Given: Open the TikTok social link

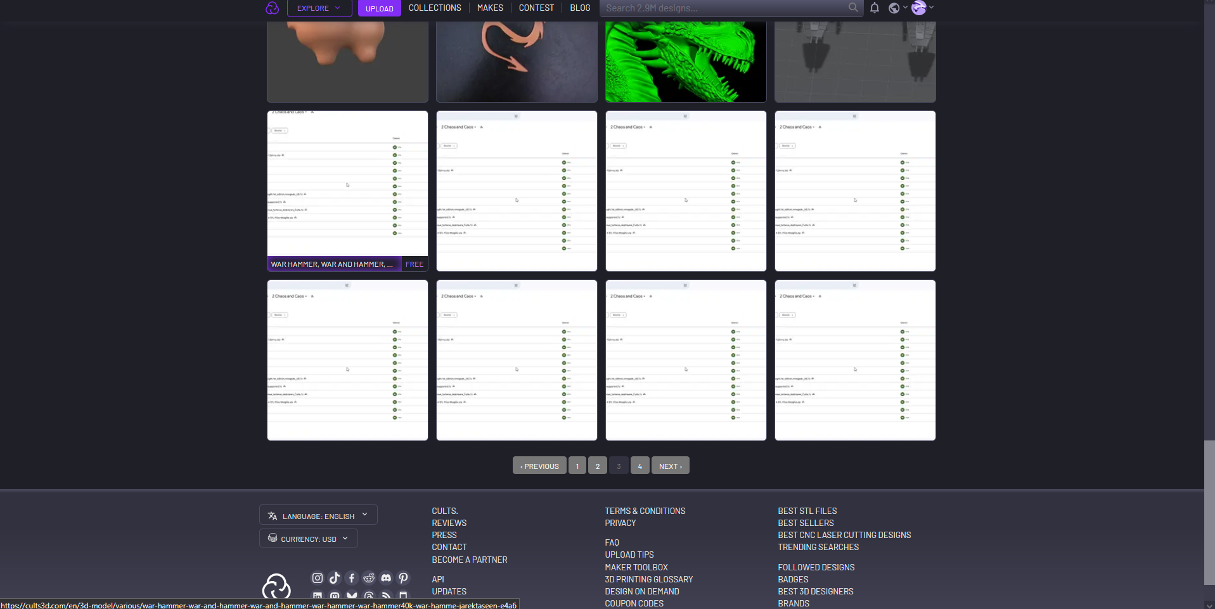Looking at the screenshot, I should coord(335,578).
